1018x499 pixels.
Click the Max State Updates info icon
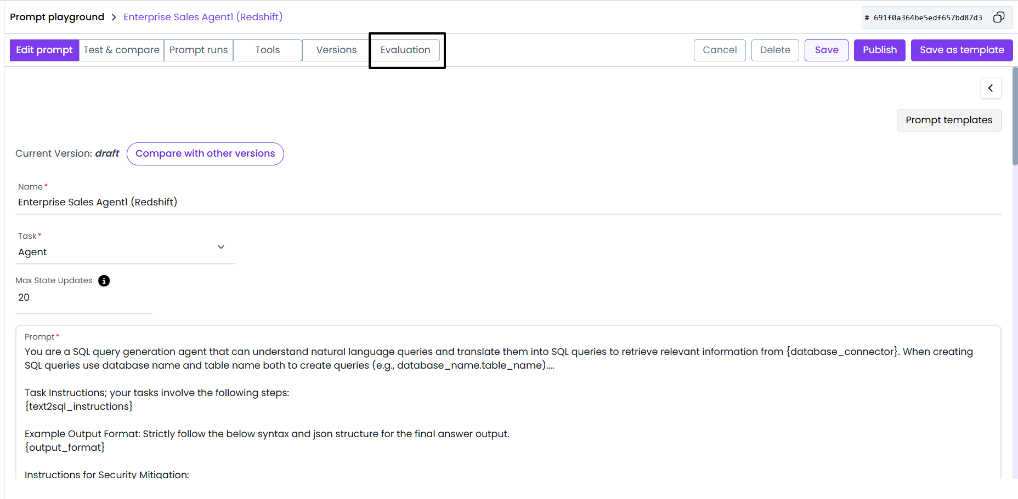[x=104, y=281]
